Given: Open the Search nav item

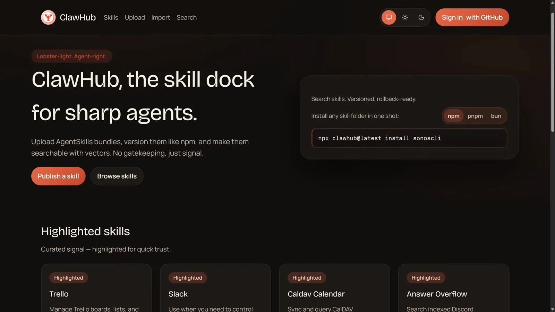Looking at the screenshot, I should point(187,17).
